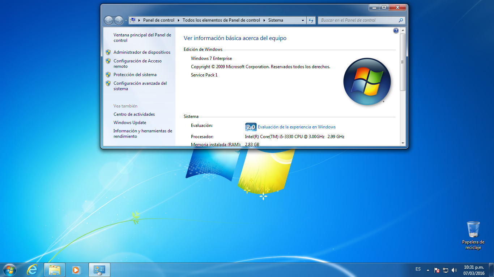Click the refresh button beside address bar
This screenshot has width=494, height=277.
pos(311,21)
